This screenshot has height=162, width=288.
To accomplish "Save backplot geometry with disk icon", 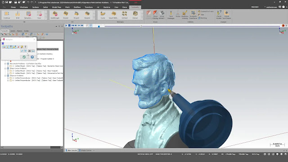I will [x=33, y=51].
